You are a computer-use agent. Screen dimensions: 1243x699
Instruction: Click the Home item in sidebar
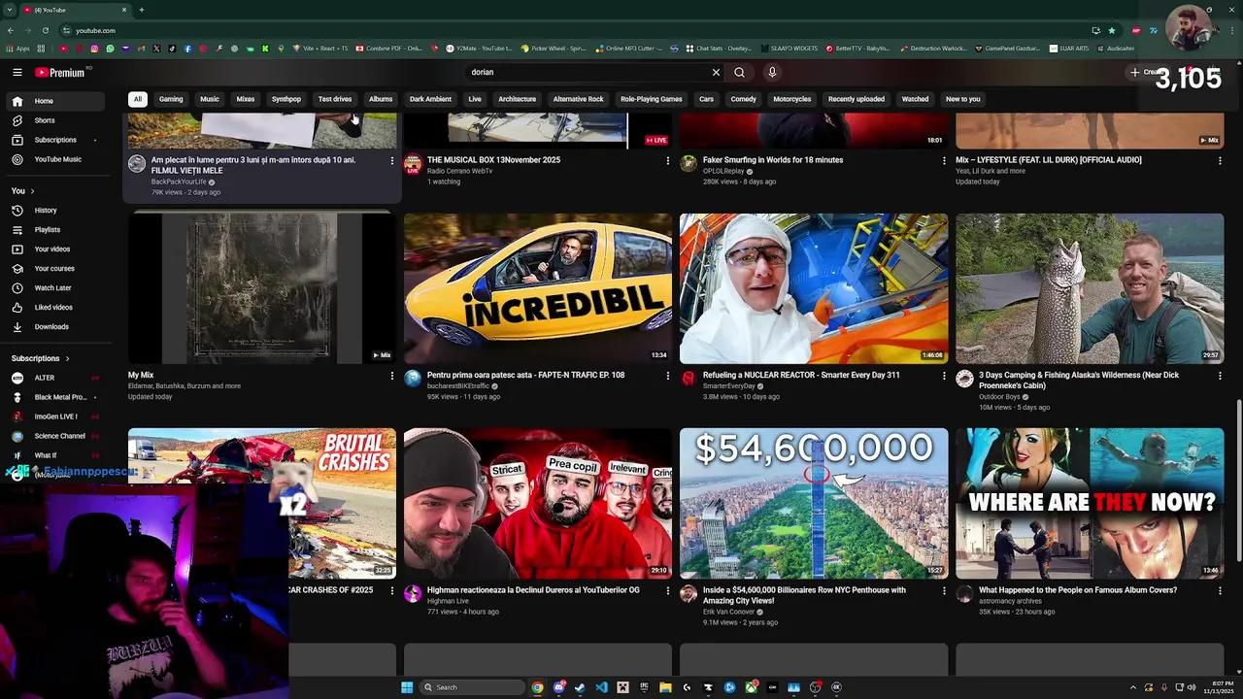[55, 101]
